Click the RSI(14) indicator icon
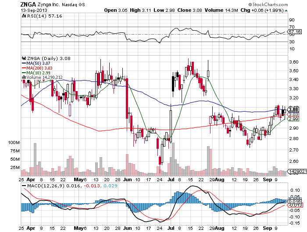The height and width of the screenshot is (232, 307). coord(24,16)
